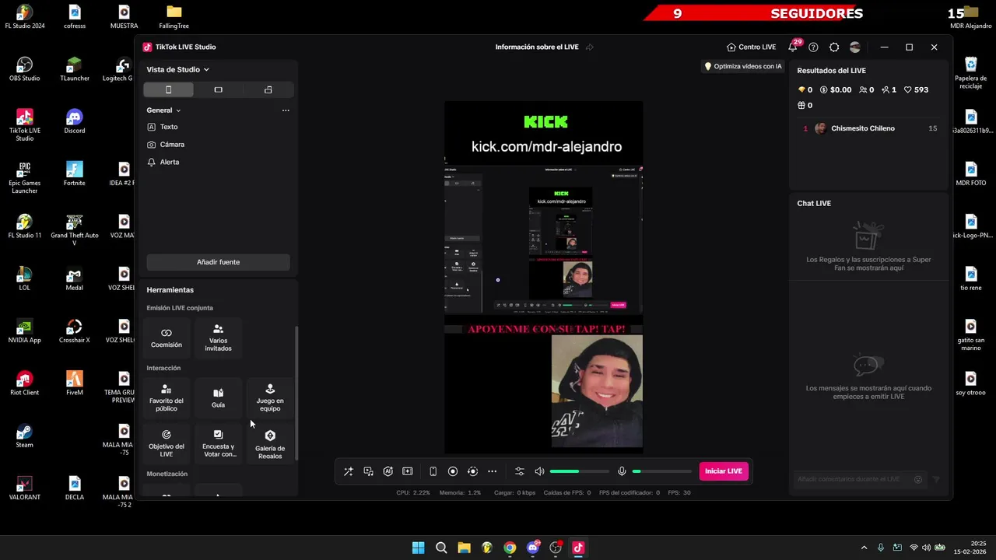The image size is (996, 560).
Task: Open the Favorito del público tool
Action: (x=167, y=397)
